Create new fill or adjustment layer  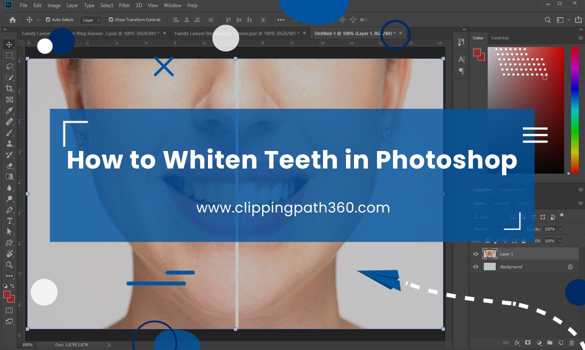(539, 342)
